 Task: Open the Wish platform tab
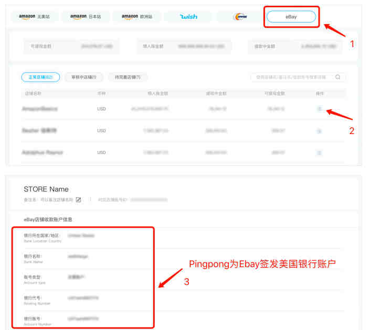(x=188, y=16)
